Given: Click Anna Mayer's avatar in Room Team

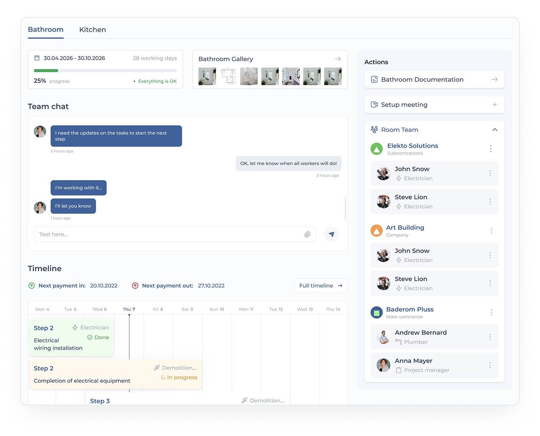Looking at the screenshot, I should (383, 365).
